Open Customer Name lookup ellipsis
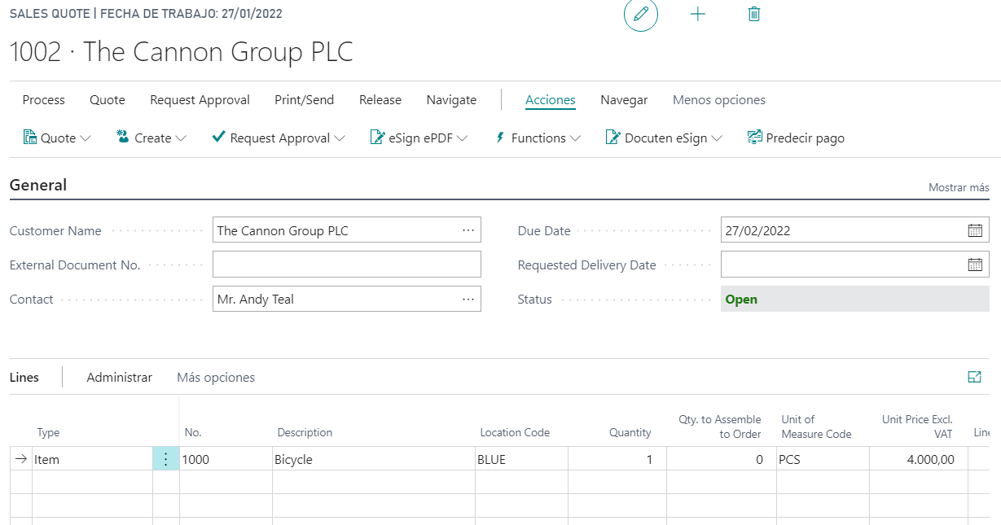Image resolution: width=1001 pixels, height=525 pixels. coord(468,230)
